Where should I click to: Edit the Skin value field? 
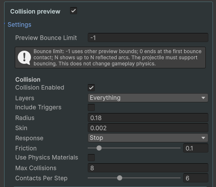(x=148, y=128)
